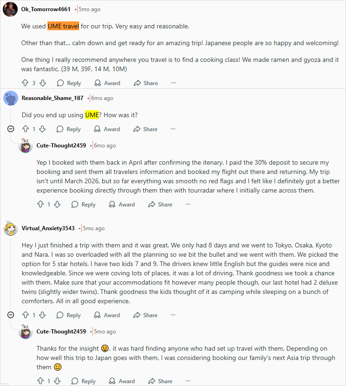The height and width of the screenshot is (386, 346).
Task: Share Cute-Thought2459's booking reply
Action: (x=160, y=204)
